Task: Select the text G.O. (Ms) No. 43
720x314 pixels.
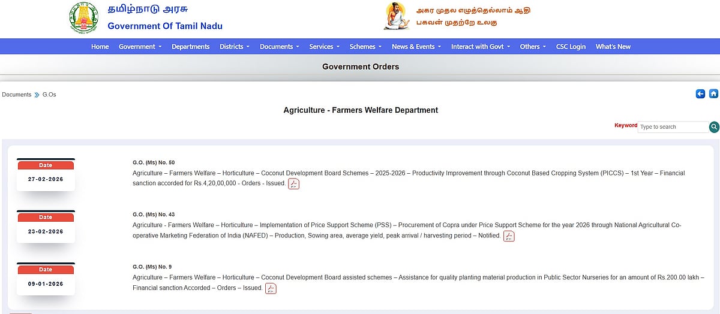Action: pyautogui.click(x=154, y=215)
